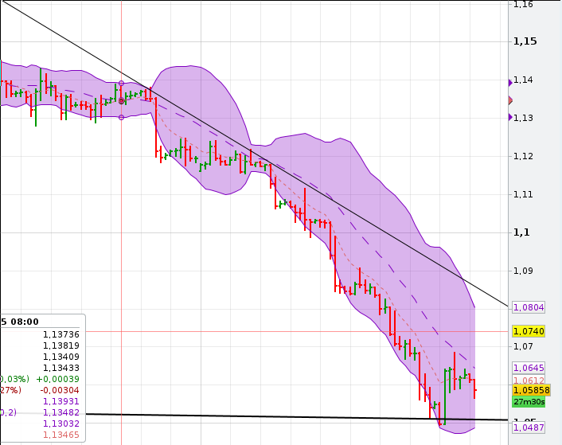Click the 1,13819 value in data box
562x445 pixels.
coord(61,345)
